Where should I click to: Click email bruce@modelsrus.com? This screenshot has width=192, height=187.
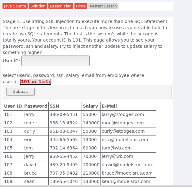pos(128,173)
